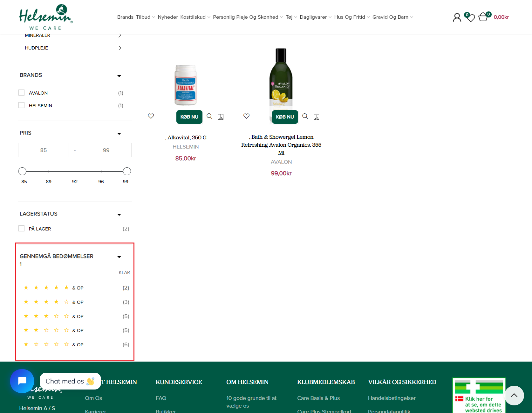Open the Gravid Og Barn menu
The width and height of the screenshot is (532, 413).
(393, 17)
